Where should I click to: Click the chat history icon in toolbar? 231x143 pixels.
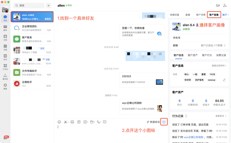[x=105, y=122]
